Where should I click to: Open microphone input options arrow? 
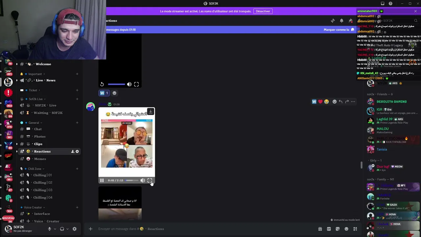click(55, 229)
